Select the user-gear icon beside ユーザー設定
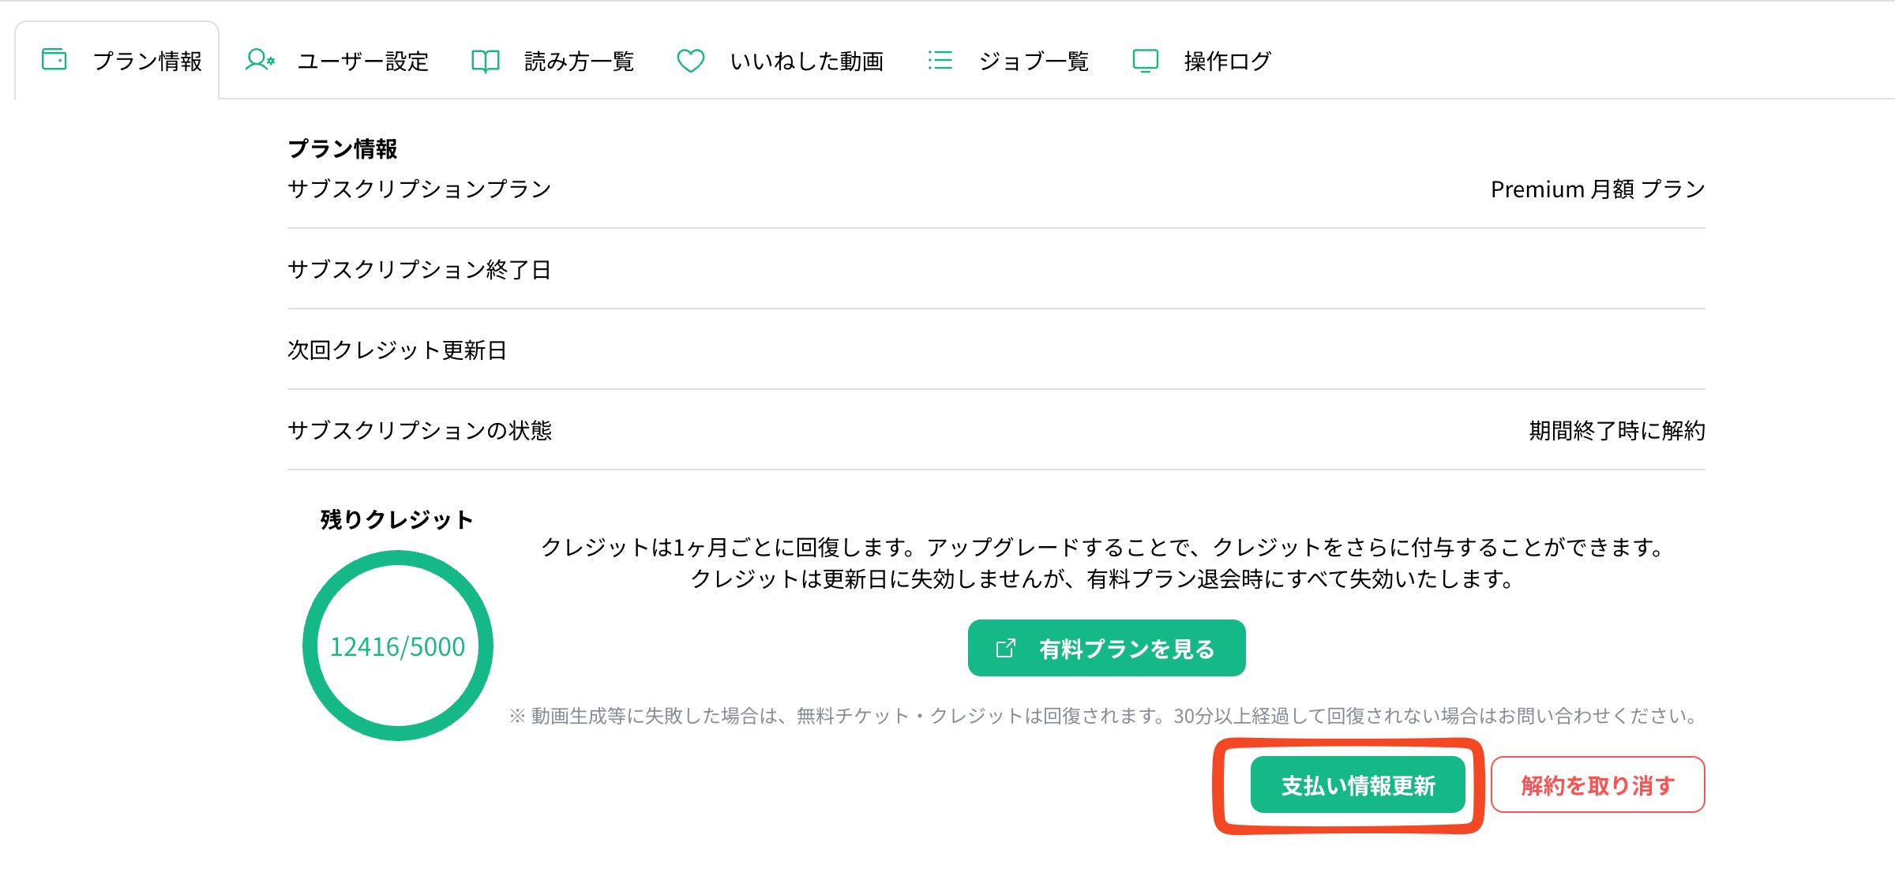The width and height of the screenshot is (1895, 876). pyautogui.click(x=258, y=59)
